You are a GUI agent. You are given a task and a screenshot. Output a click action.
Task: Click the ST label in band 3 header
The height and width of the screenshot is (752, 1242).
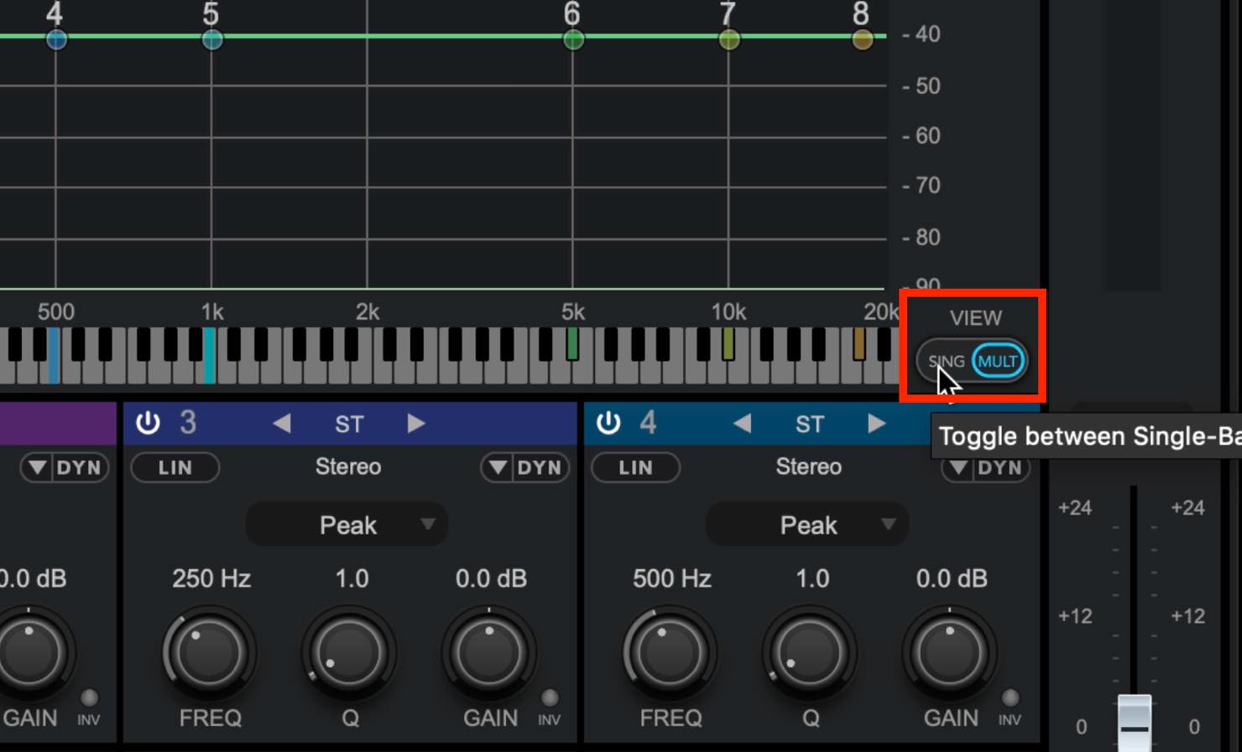point(349,424)
